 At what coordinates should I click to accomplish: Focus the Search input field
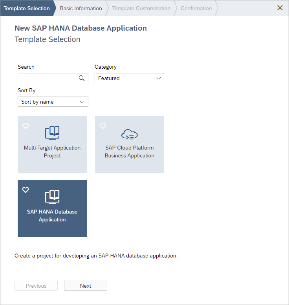[53, 78]
